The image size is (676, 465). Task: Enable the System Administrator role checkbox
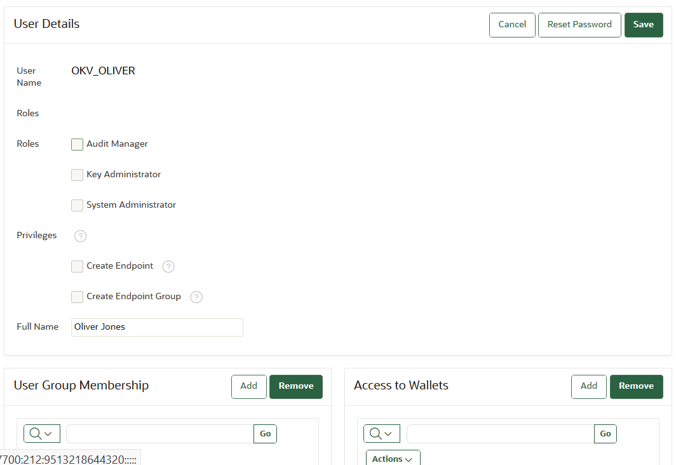(x=77, y=206)
